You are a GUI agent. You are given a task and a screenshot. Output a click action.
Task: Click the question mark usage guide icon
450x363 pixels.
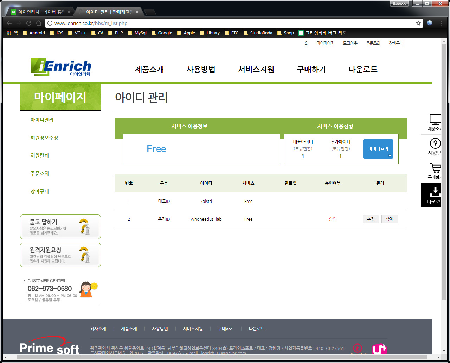click(435, 144)
